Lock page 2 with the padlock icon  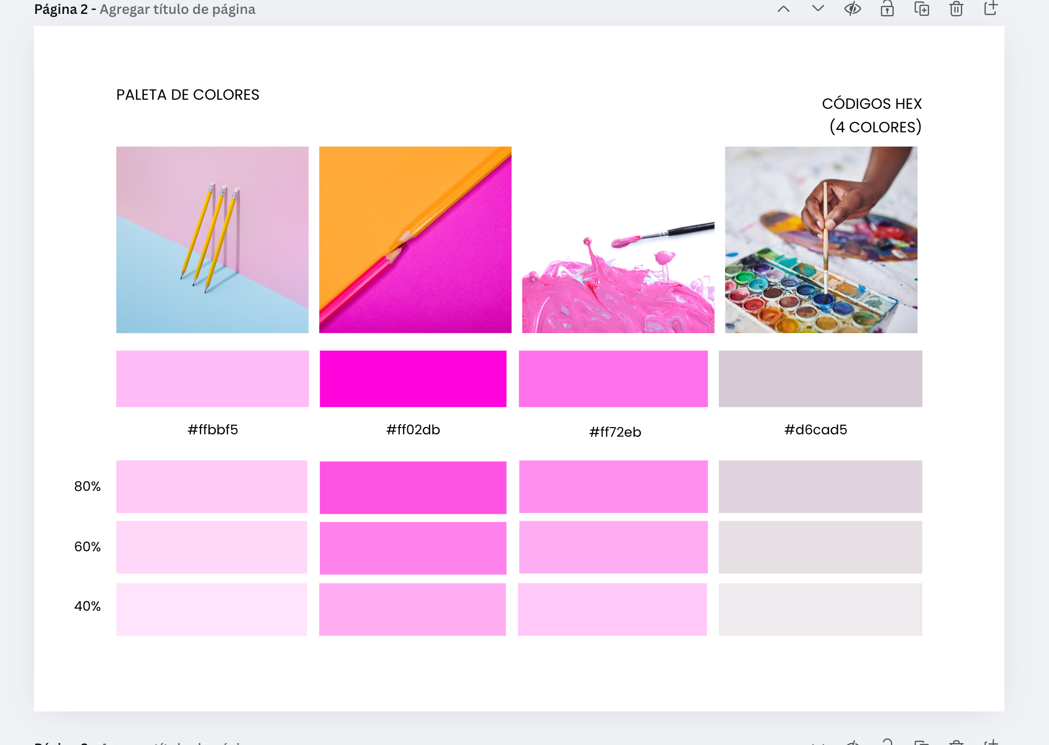pos(887,9)
